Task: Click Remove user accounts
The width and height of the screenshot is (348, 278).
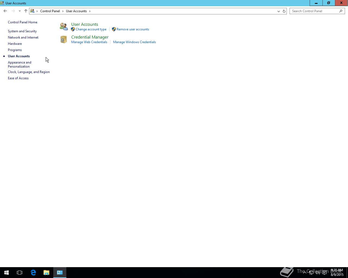Action: pos(133,29)
